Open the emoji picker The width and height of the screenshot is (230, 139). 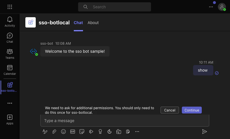coord(63,132)
